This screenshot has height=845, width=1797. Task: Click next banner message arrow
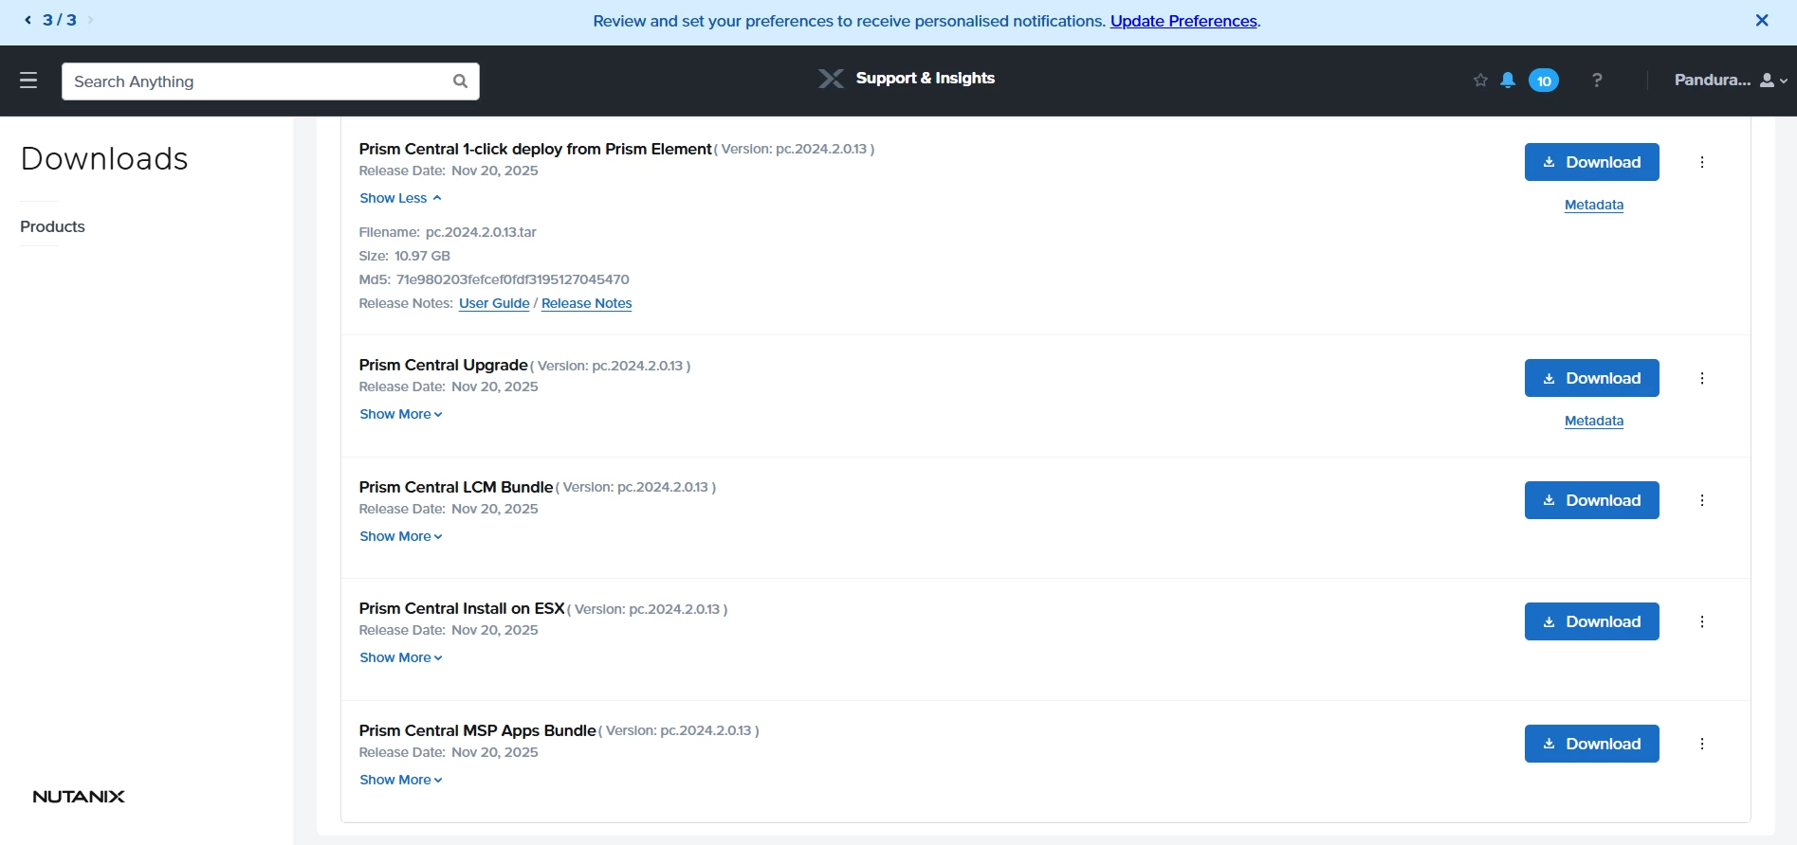pos(90,20)
